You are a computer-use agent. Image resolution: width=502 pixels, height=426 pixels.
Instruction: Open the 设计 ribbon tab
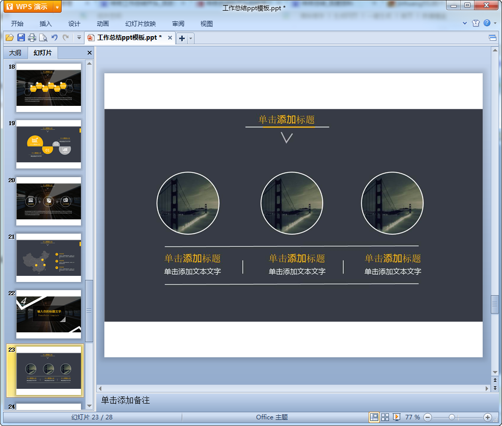pyautogui.click(x=74, y=24)
